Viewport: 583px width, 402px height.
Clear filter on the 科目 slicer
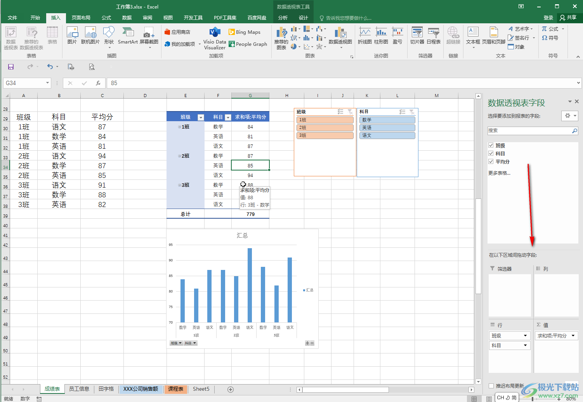pos(412,112)
